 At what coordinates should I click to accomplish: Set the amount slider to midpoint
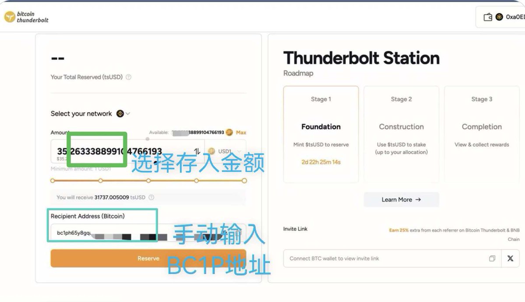(148, 181)
